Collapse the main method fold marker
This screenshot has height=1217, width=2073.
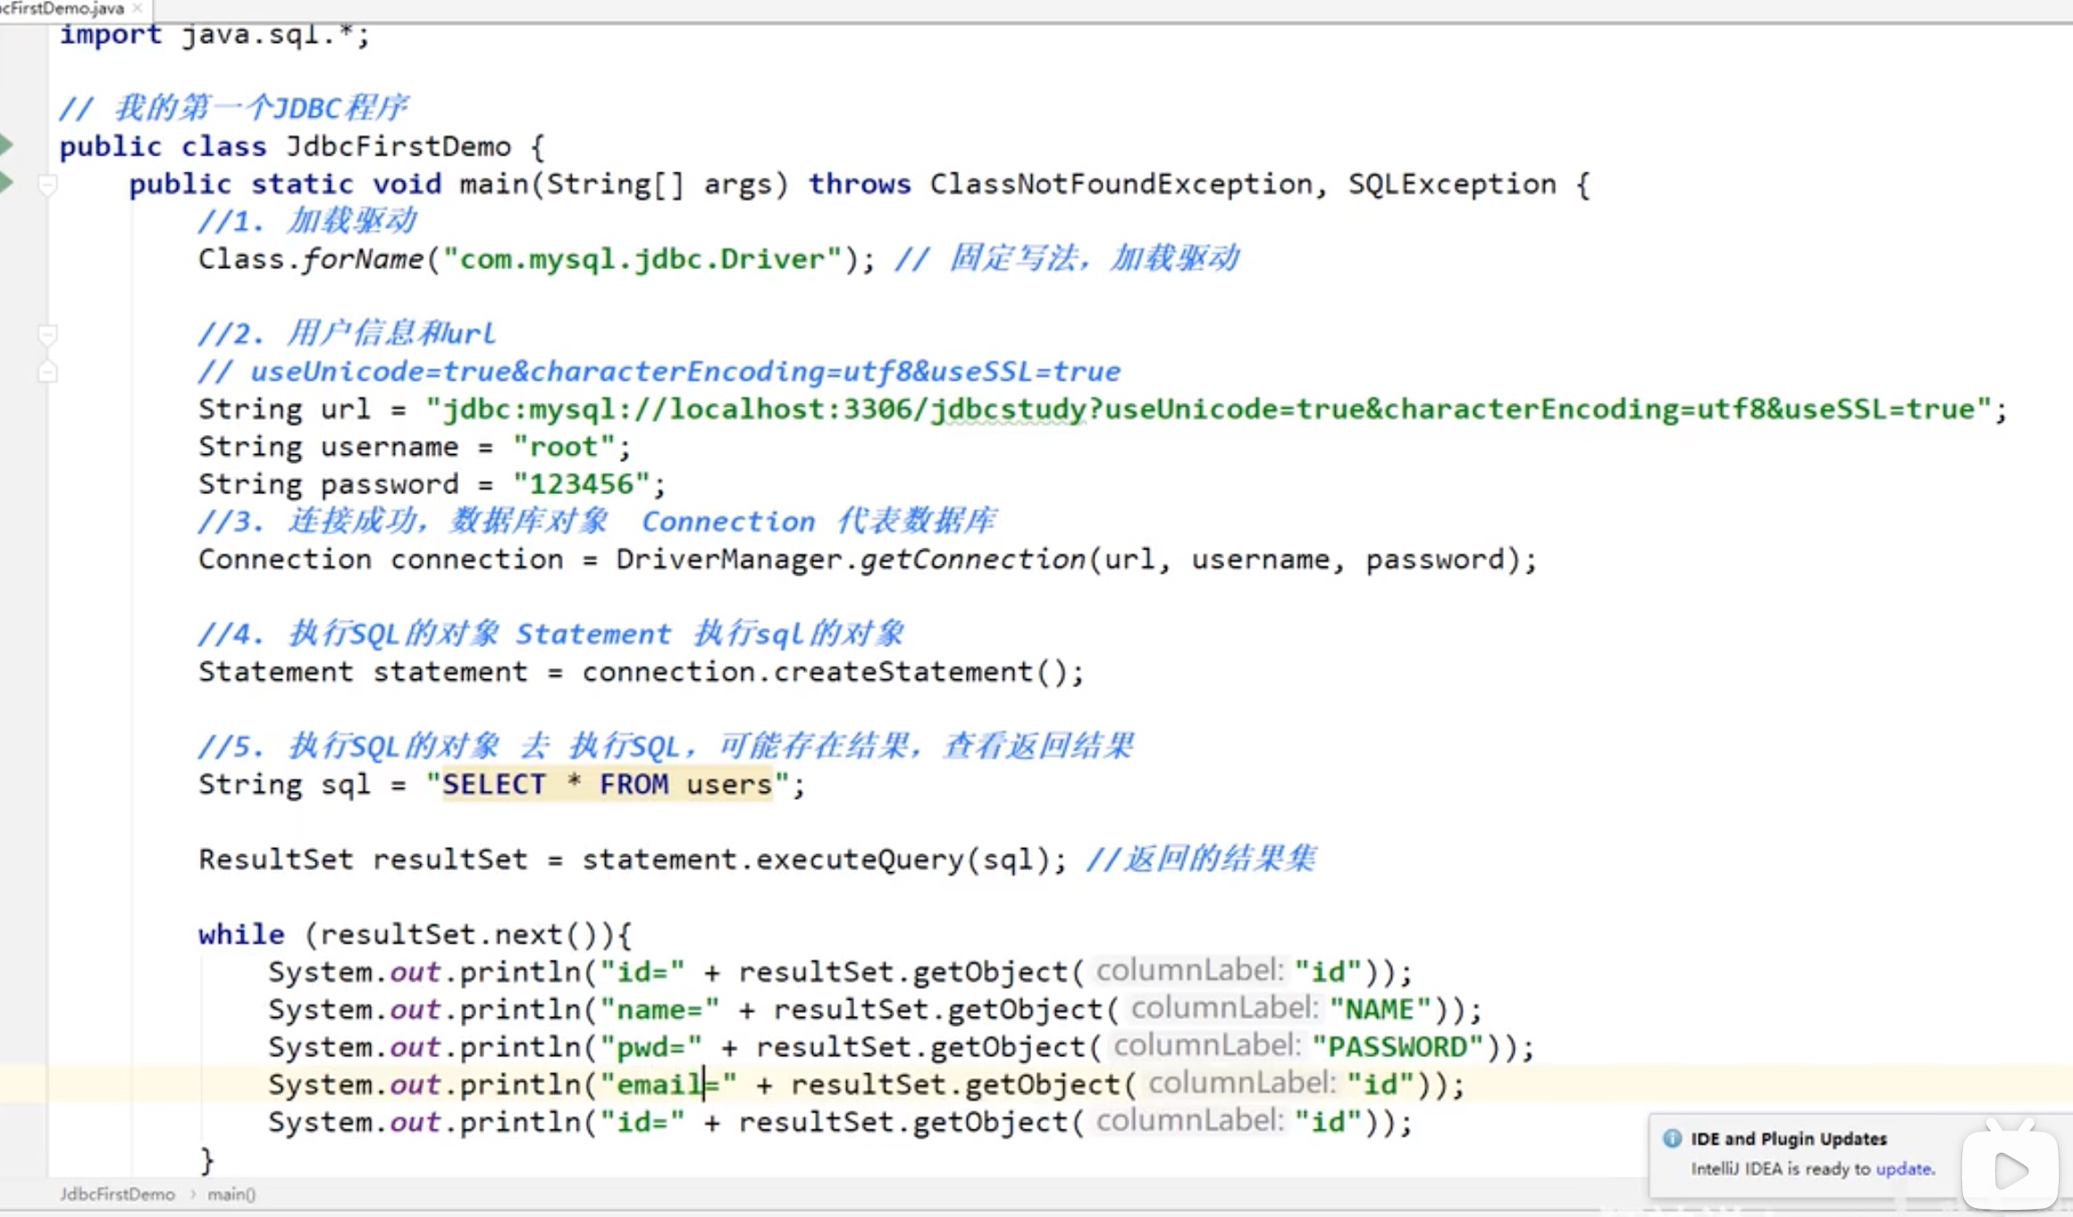(x=48, y=185)
